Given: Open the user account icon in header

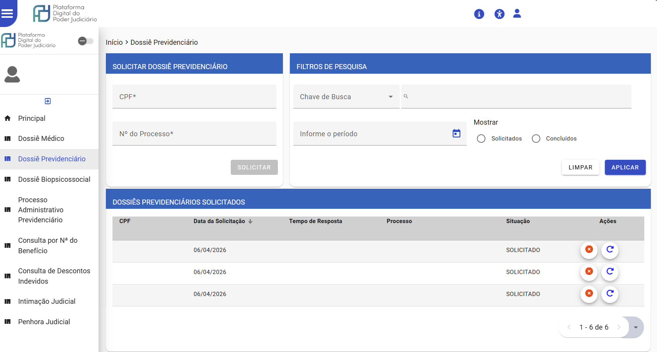Looking at the screenshot, I should (517, 14).
